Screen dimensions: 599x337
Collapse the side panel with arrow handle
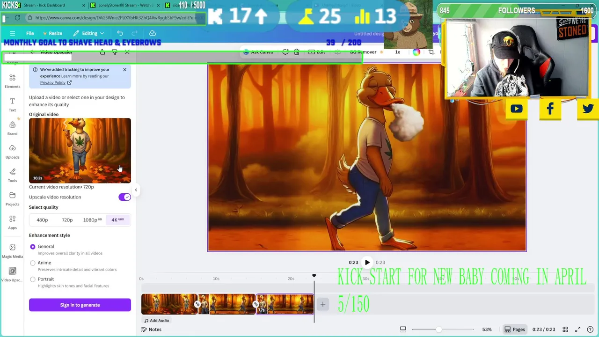point(136,190)
